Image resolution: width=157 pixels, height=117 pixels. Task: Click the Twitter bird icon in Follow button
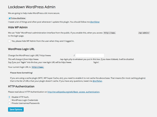[10, 18]
